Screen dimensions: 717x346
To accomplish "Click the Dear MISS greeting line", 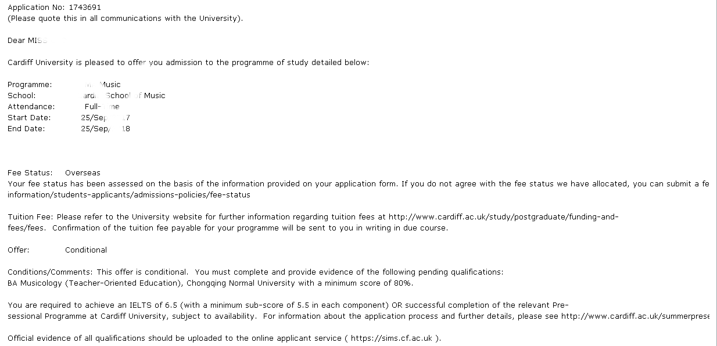I will tap(27, 41).
